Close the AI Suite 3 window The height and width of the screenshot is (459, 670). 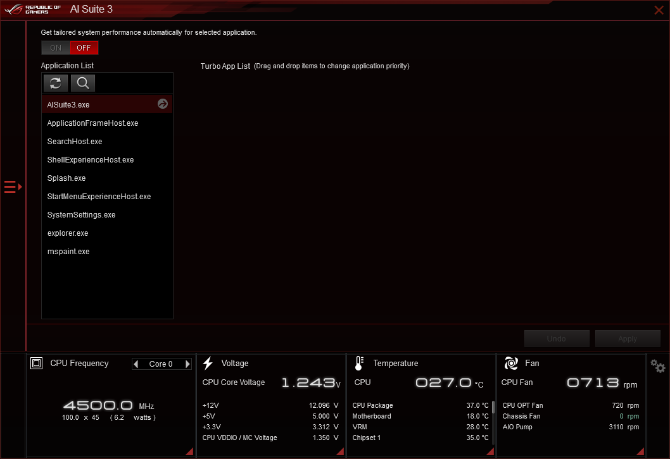pos(659,10)
